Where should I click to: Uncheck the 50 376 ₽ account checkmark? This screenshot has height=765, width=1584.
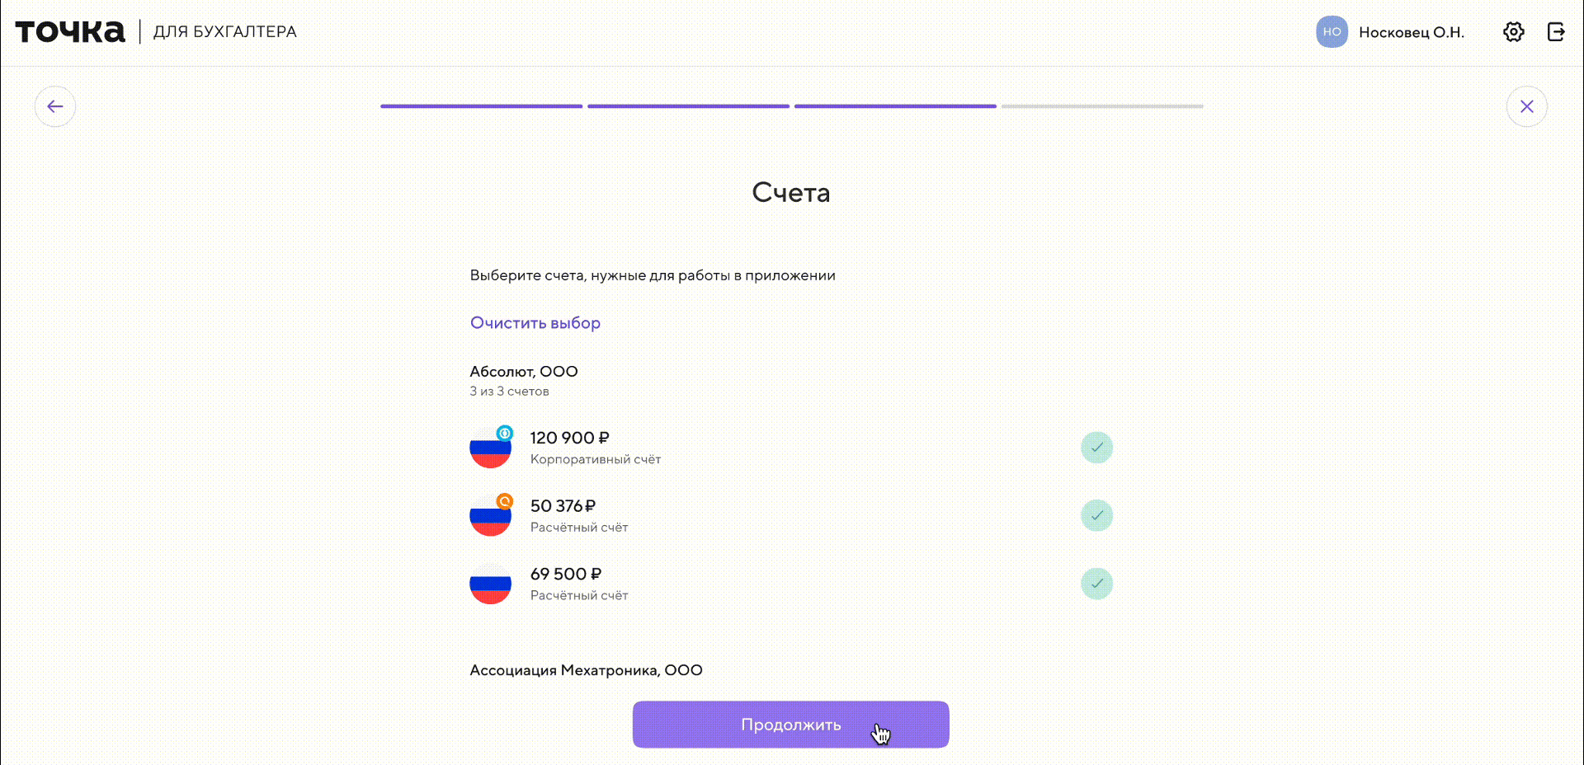point(1096,516)
